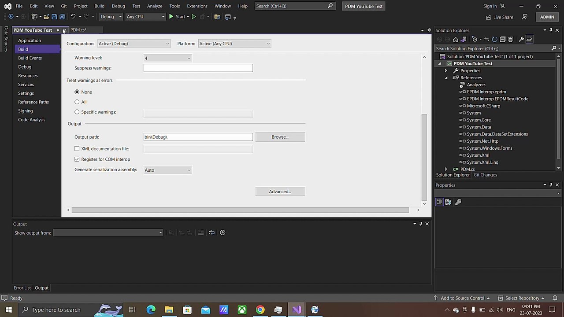Open the Extensions menu
Image resolution: width=564 pixels, height=317 pixels.
197,6
